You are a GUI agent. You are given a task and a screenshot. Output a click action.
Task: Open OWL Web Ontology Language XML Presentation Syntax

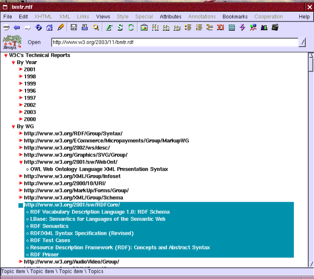pyautogui.click(x=99, y=169)
